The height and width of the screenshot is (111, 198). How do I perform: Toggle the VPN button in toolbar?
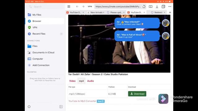tap(90, 6)
